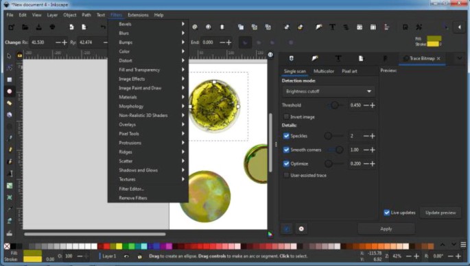Expand the Morphology submenu
The image size is (470, 266).
pos(148,106)
